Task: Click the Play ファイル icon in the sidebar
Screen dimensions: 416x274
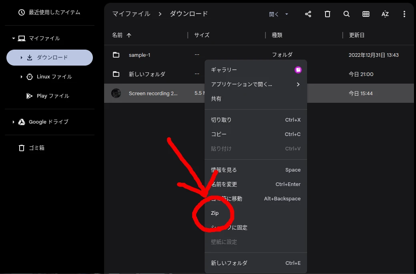Action: point(28,96)
